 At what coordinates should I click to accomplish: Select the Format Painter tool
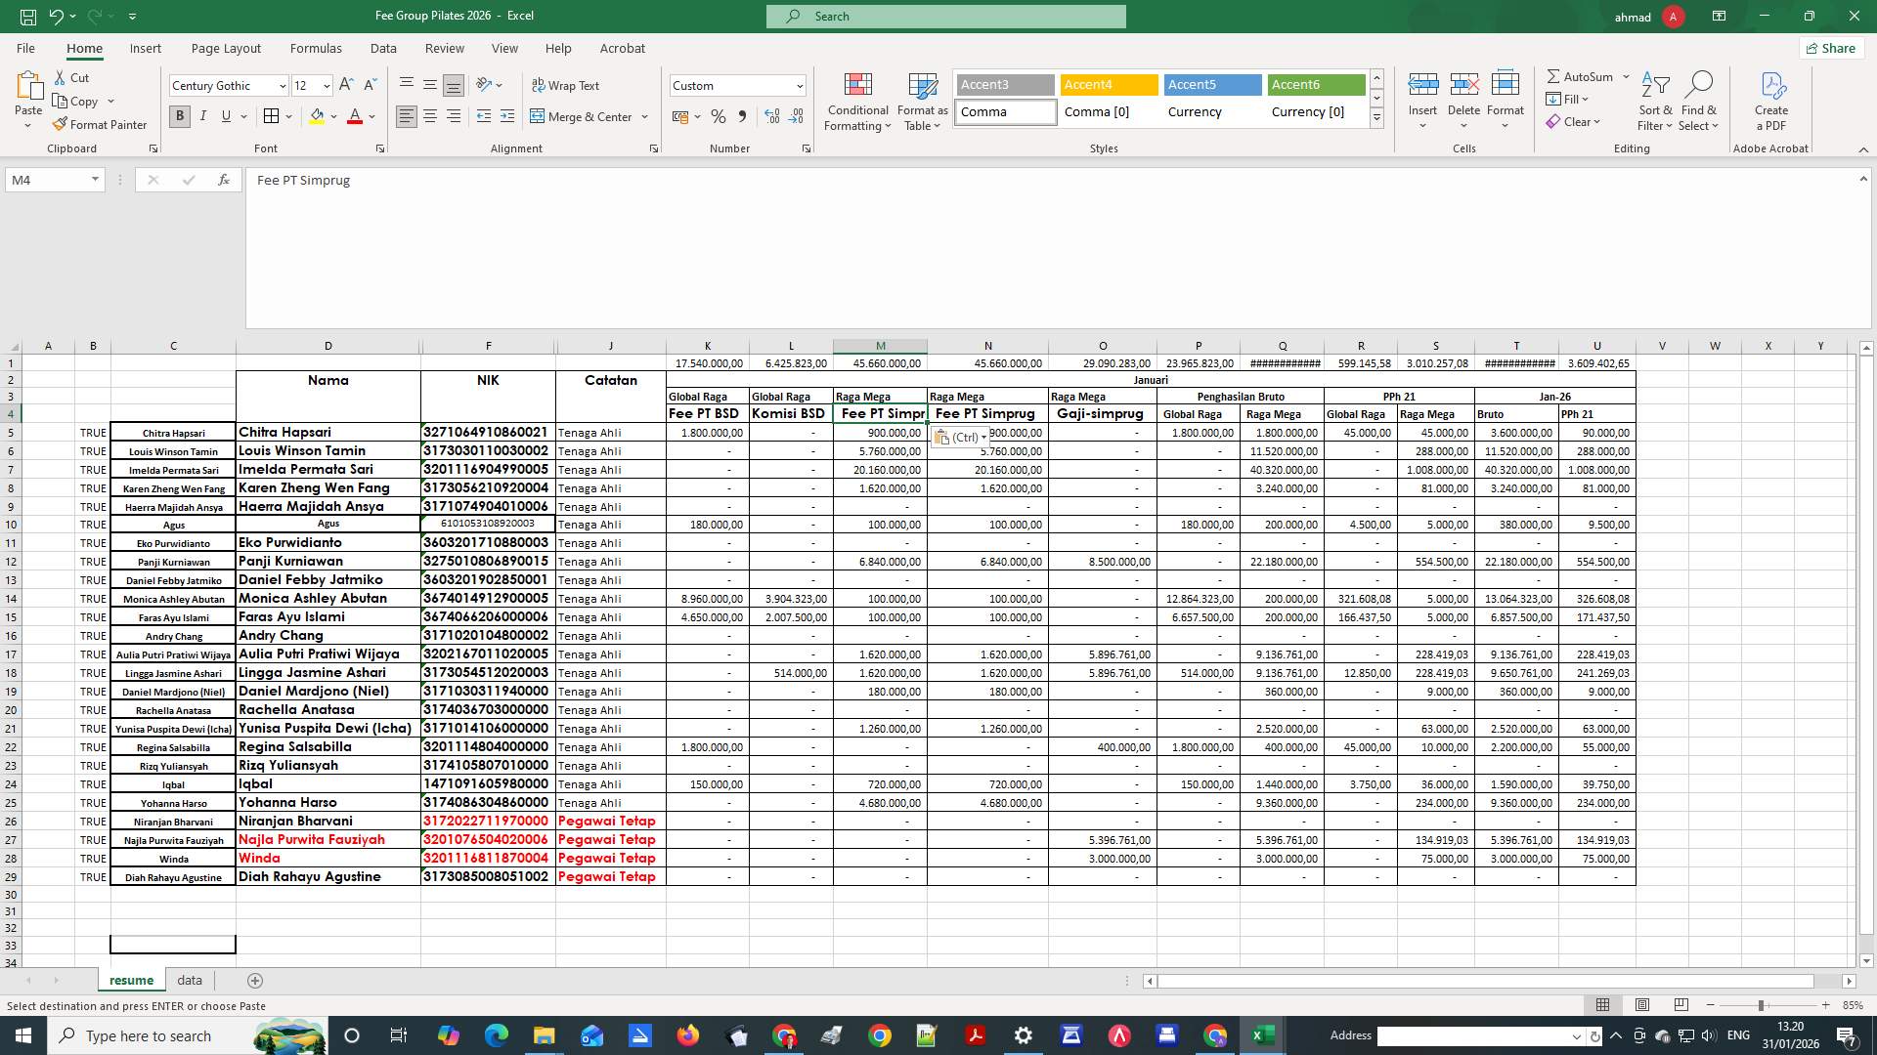pyautogui.click(x=101, y=124)
